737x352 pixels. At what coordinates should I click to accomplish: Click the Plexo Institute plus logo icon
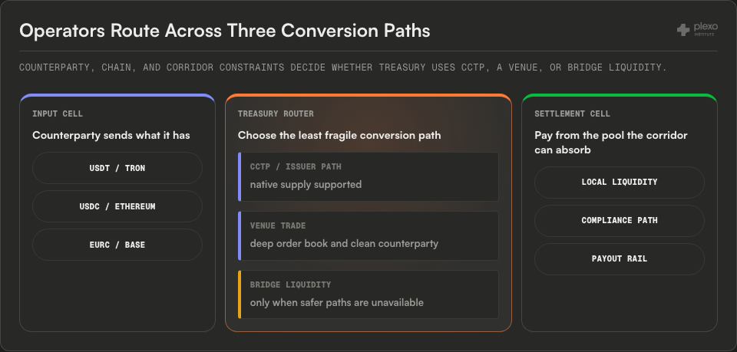coord(683,31)
